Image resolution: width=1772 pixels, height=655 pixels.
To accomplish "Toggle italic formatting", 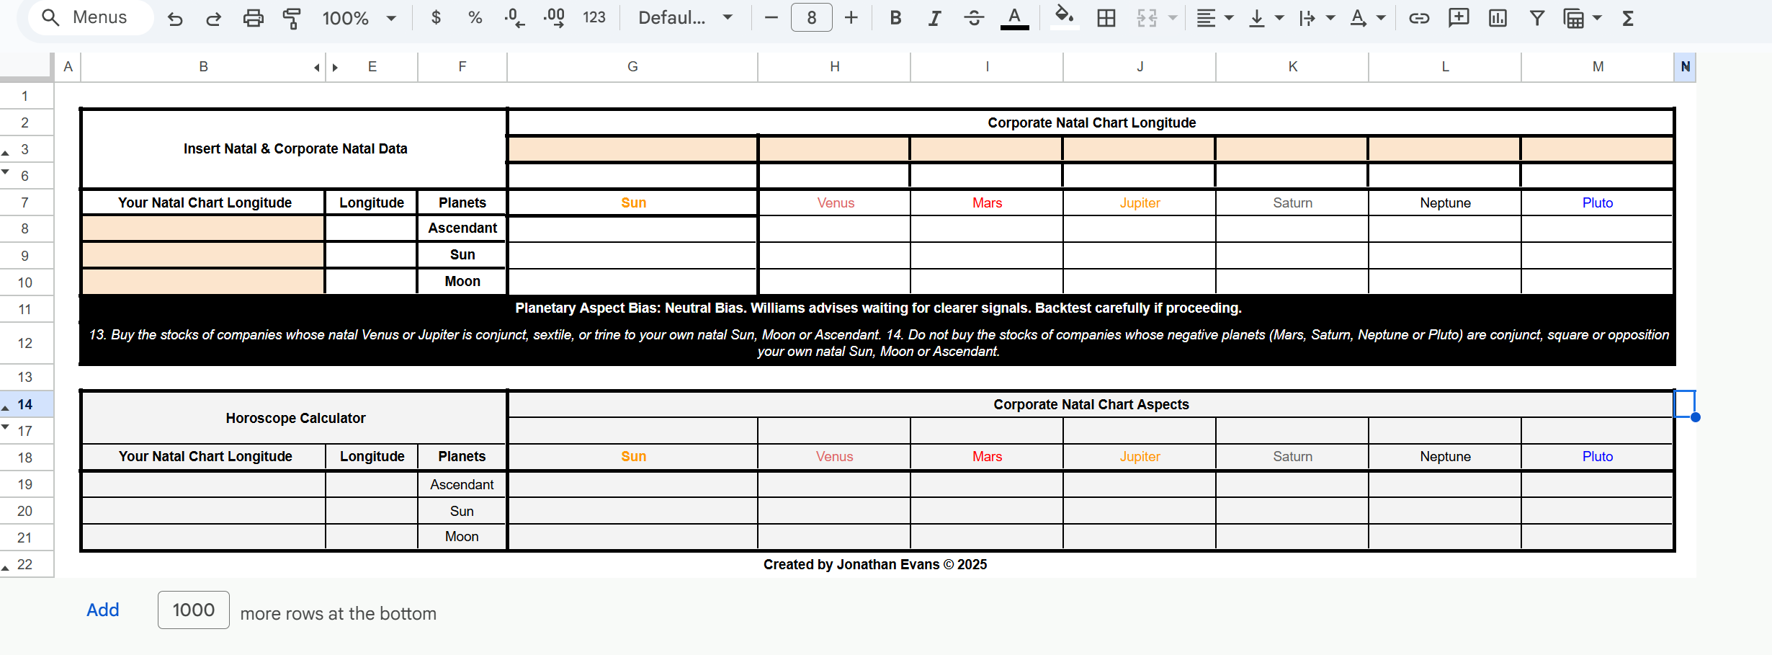I will [x=934, y=18].
